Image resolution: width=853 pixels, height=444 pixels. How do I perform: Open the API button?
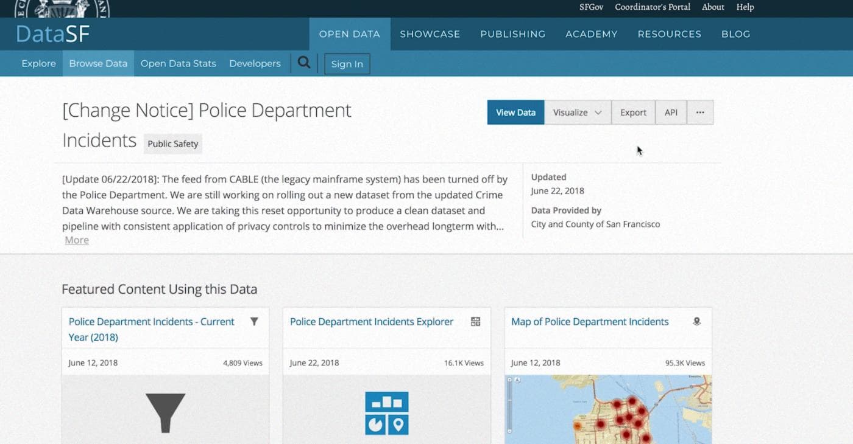671,113
